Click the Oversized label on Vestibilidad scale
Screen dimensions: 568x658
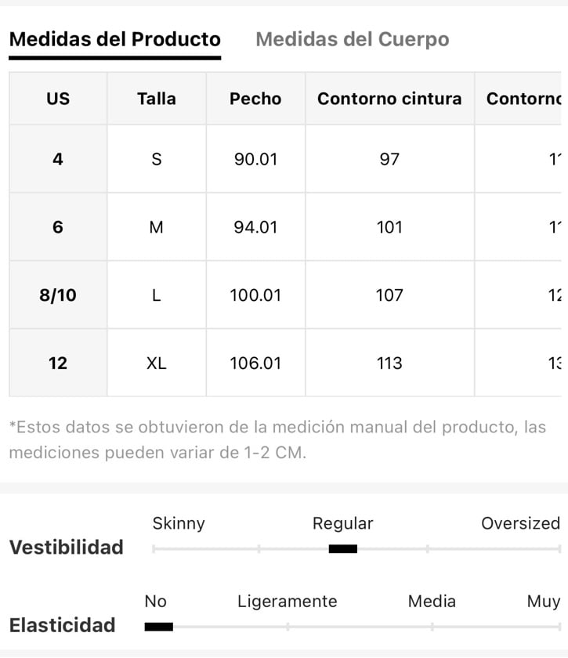520,523
